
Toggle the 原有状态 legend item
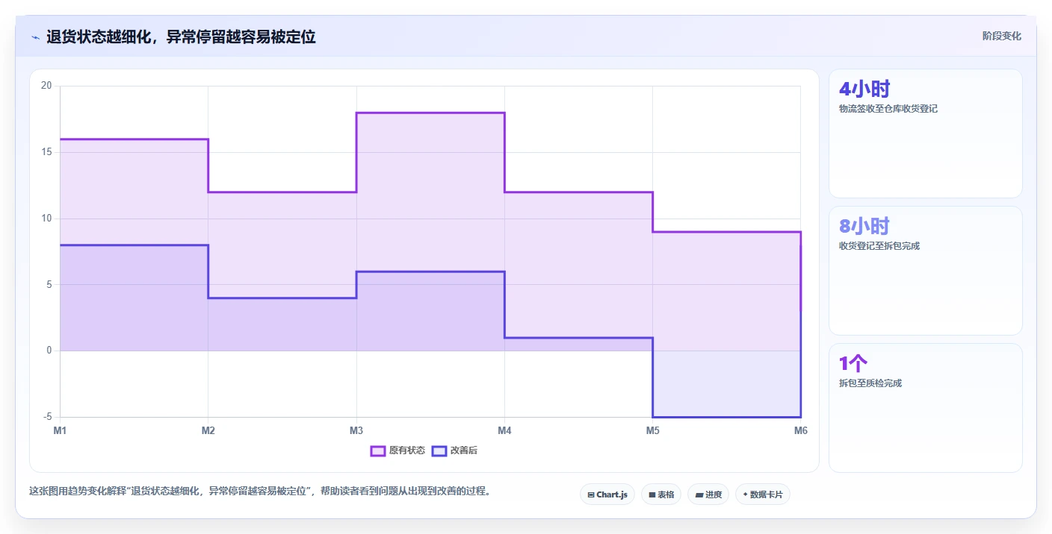(x=398, y=450)
